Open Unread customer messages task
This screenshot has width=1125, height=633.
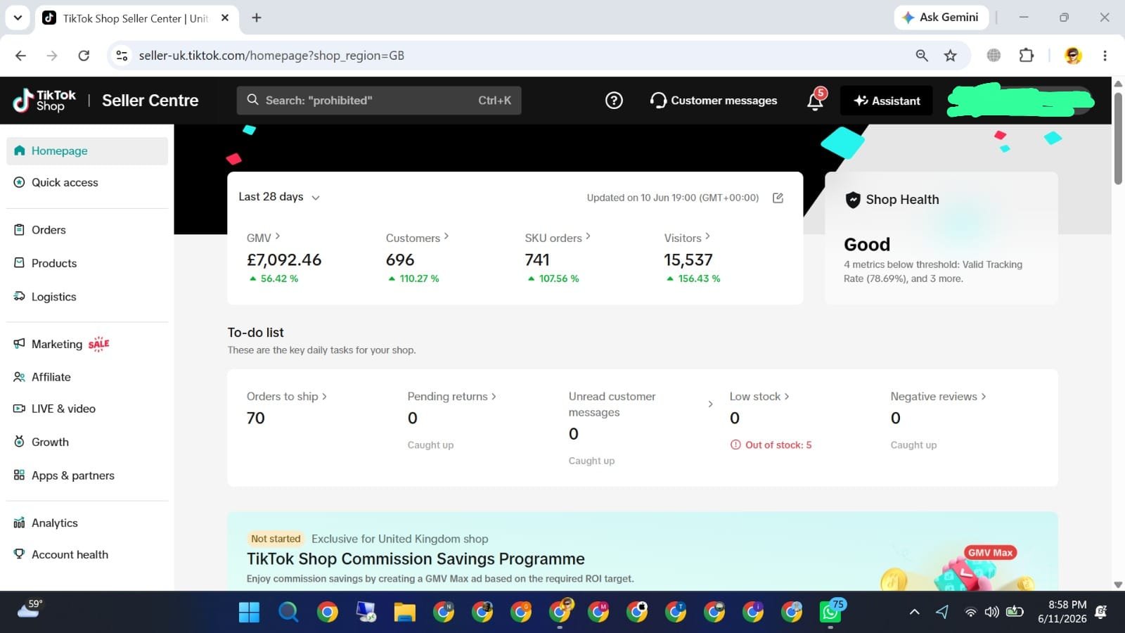click(641, 404)
